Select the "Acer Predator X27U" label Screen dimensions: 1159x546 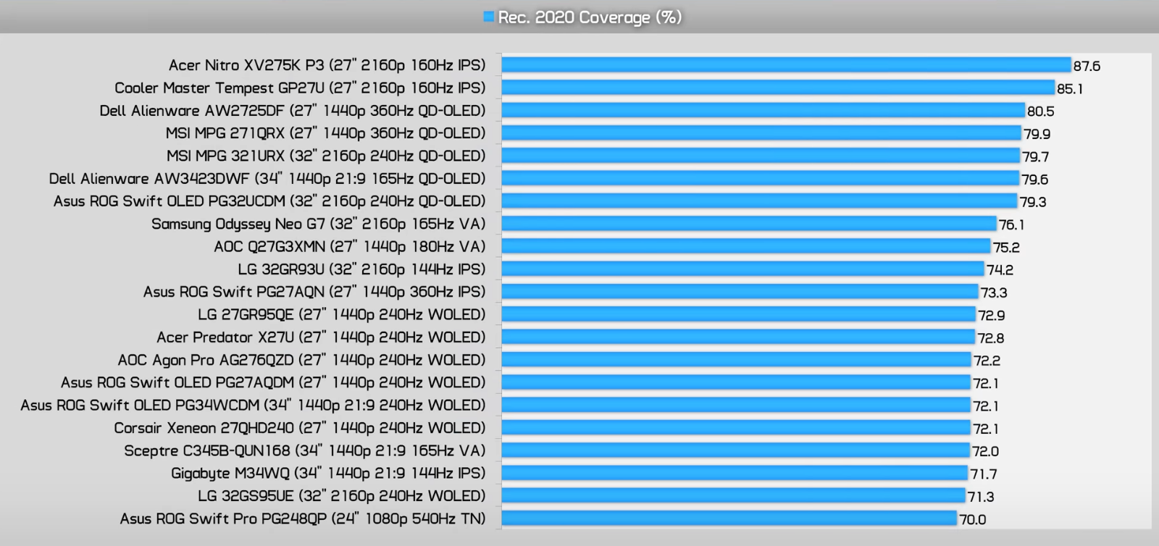pos(321,337)
